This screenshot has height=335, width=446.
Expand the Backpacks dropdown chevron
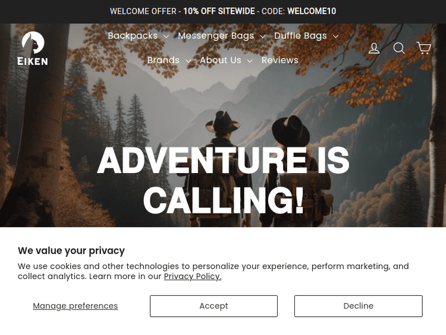click(167, 36)
